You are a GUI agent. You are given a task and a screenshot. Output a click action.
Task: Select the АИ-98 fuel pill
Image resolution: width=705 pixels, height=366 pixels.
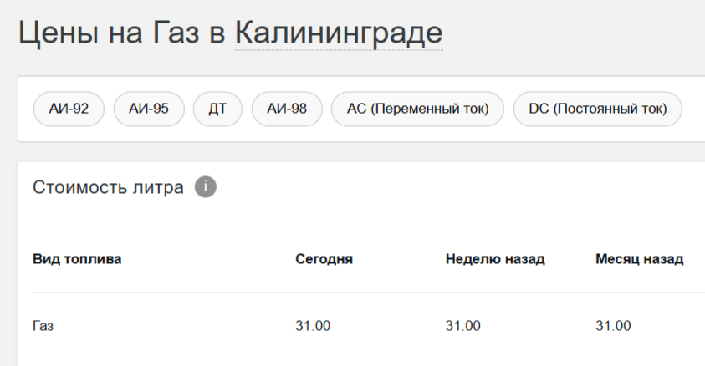click(287, 109)
